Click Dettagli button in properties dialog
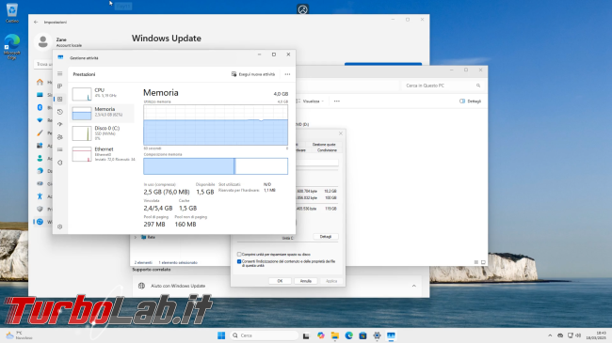612x343 pixels. (x=326, y=237)
